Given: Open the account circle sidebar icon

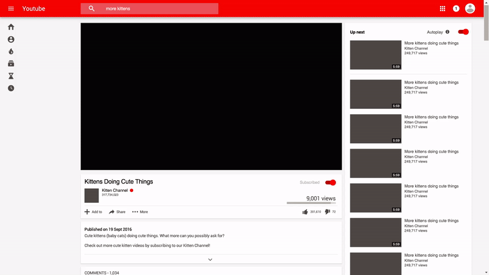Looking at the screenshot, I should 11,39.
